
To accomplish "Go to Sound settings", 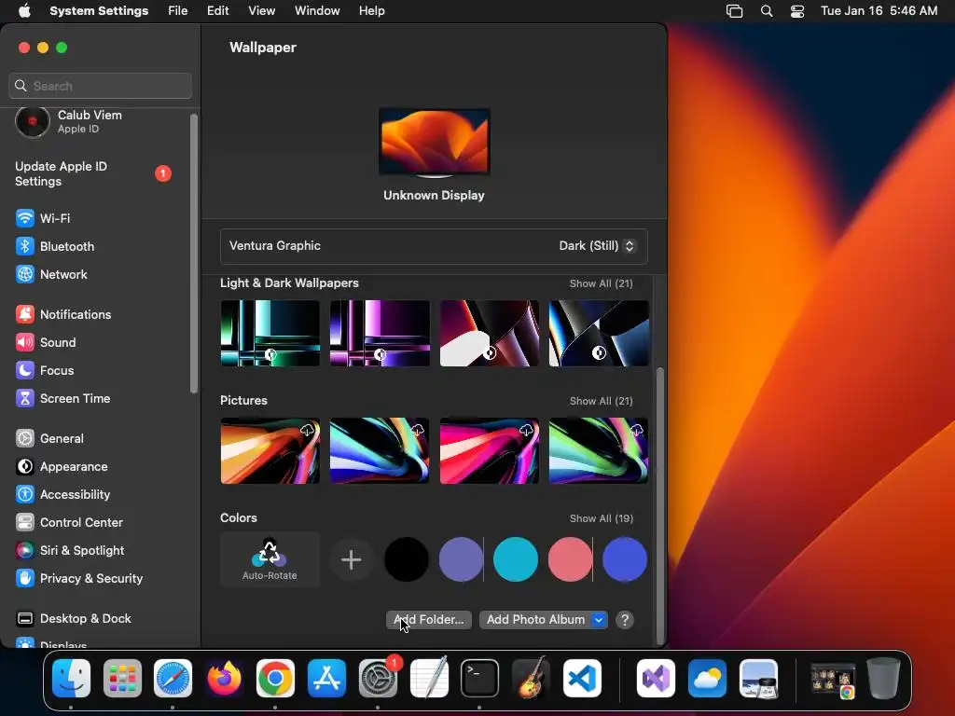I will [46, 342].
